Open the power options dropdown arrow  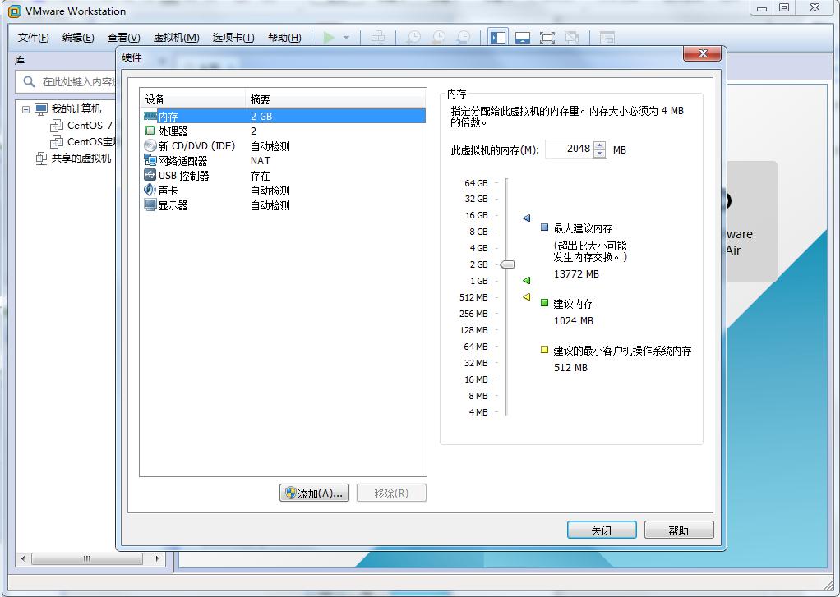point(347,38)
